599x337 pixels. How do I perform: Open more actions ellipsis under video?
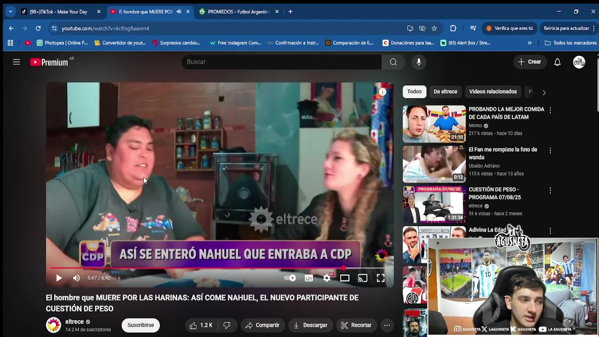coord(387,325)
